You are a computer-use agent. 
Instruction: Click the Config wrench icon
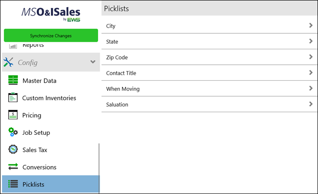pyautogui.click(x=8, y=62)
